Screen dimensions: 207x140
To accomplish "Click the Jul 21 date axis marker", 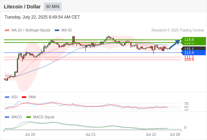I will click(x=91, y=134).
